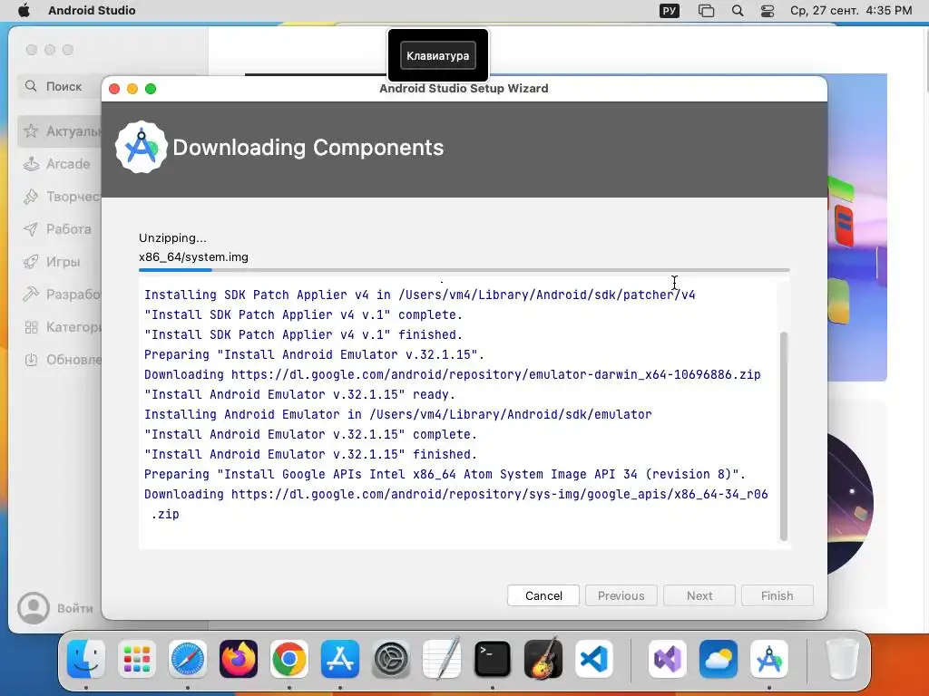
Task: Select Категории in App Store sidebar
Action: click(x=59, y=326)
